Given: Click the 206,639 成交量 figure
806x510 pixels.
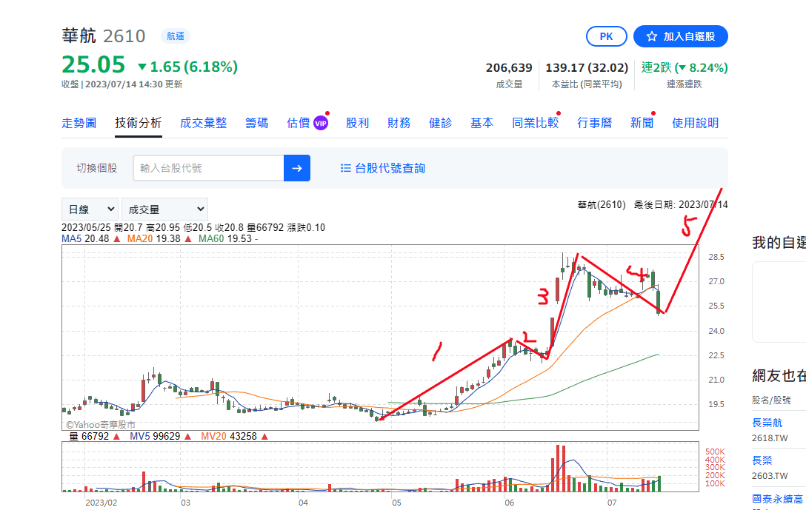Looking at the screenshot, I should tap(509, 68).
